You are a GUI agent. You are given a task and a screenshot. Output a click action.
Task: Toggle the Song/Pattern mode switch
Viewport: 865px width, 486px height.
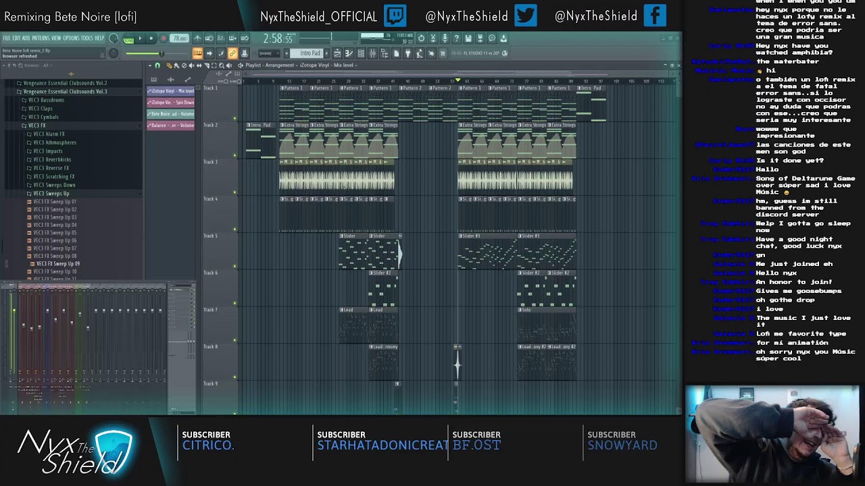point(128,40)
